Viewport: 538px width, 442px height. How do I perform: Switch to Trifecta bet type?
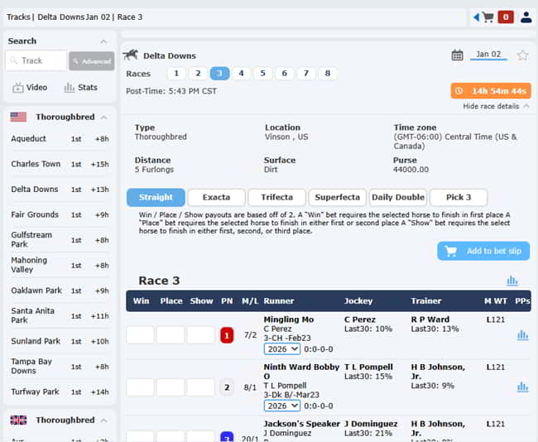(x=277, y=197)
